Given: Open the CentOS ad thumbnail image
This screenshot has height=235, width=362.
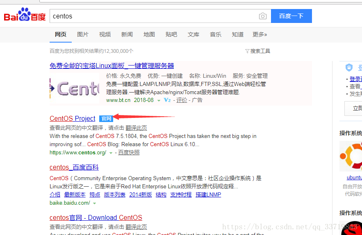Looking at the screenshot, I should pyautogui.click(x=74, y=89).
